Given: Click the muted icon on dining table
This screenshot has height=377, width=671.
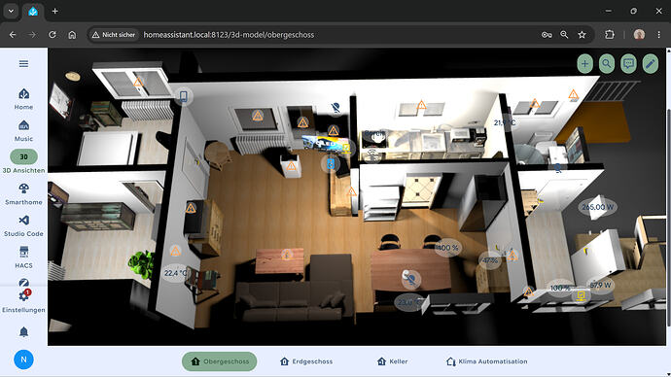Looking at the screenshot, I should (x=410, y=280).
